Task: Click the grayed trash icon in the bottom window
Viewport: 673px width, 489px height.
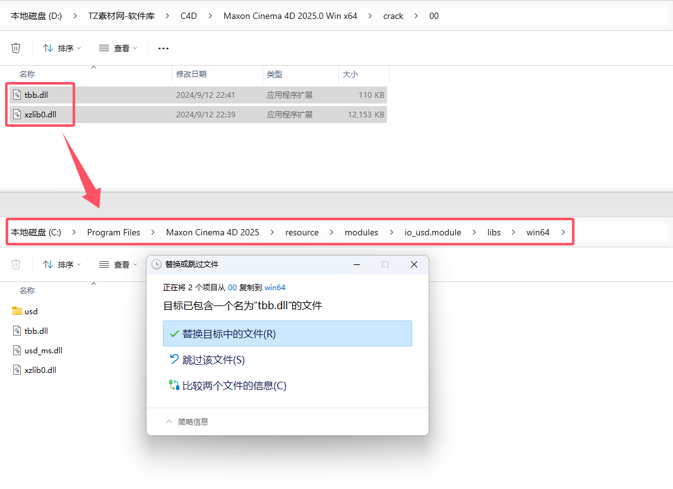Action: click(x=16, y=264)
